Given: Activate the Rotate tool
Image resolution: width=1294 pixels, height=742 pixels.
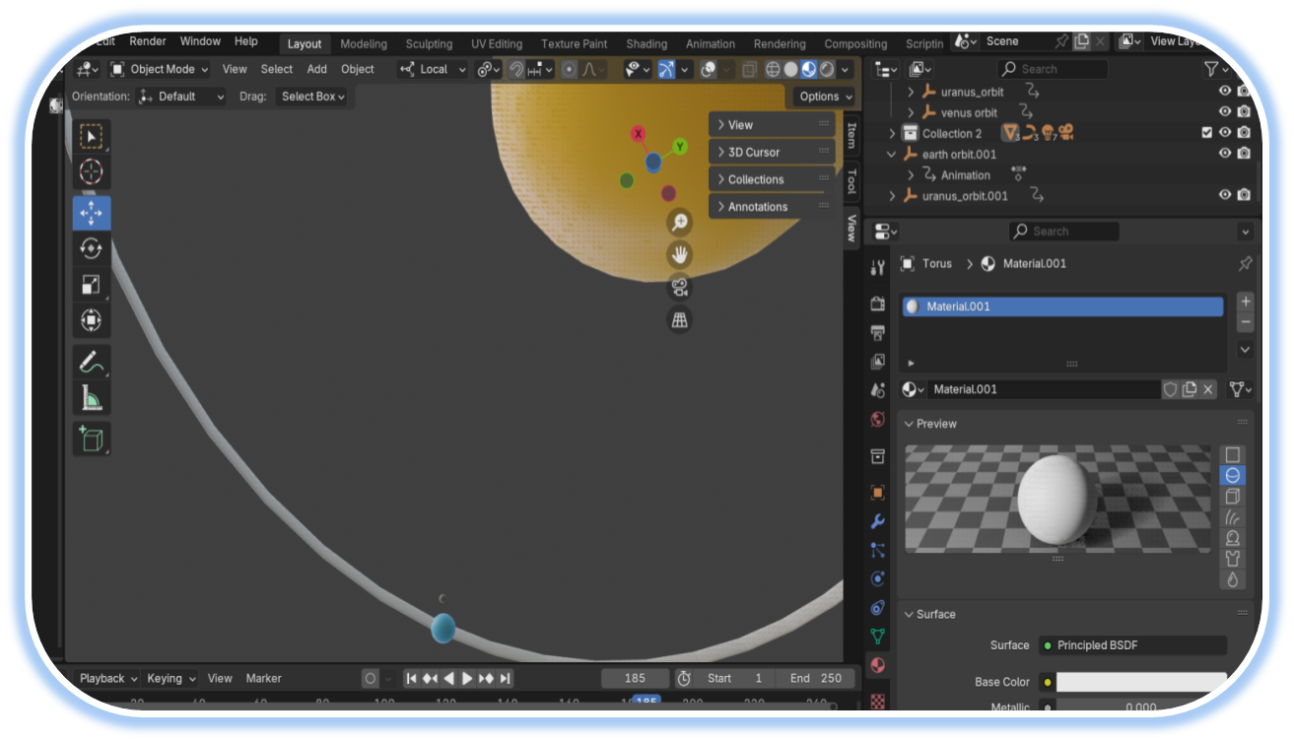Looking at the screenshot, I should coord(91,248).
